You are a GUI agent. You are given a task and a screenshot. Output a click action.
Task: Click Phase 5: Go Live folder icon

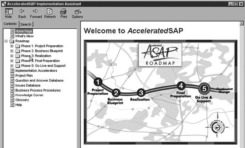click(18, 66)
